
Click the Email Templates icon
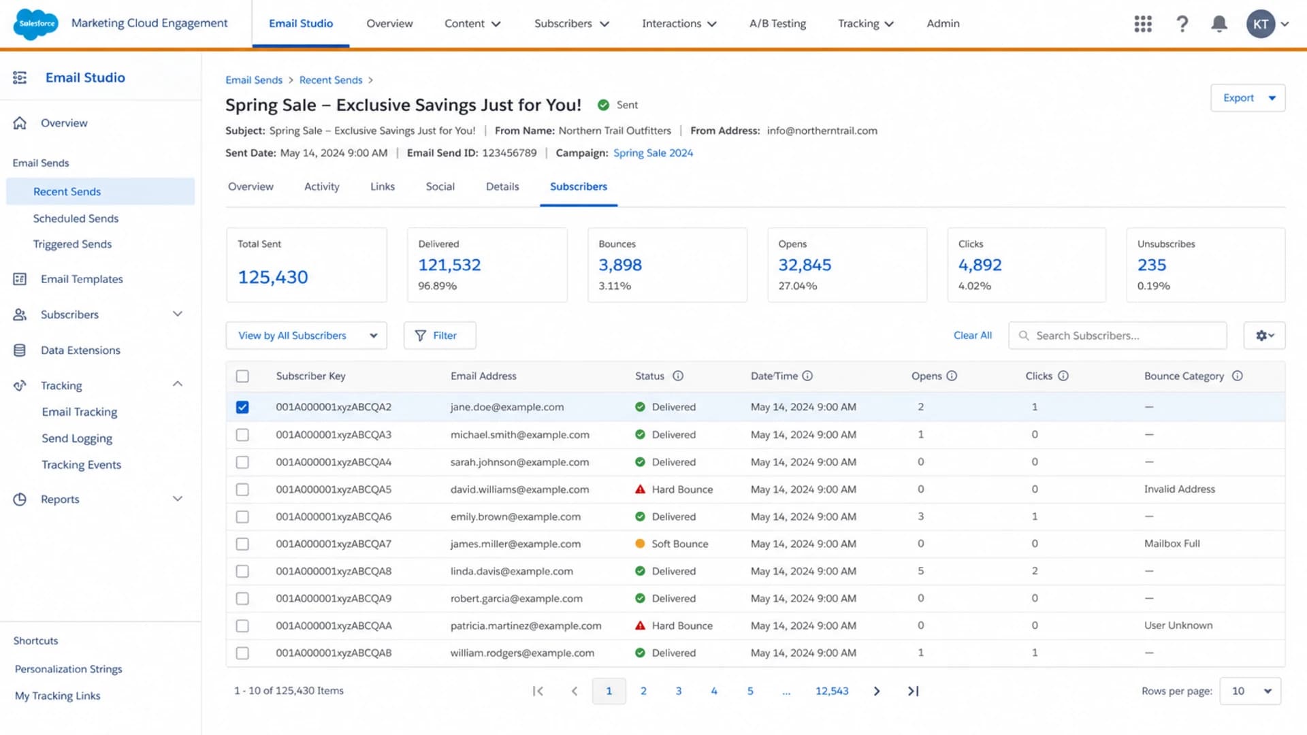coord(20,279)
